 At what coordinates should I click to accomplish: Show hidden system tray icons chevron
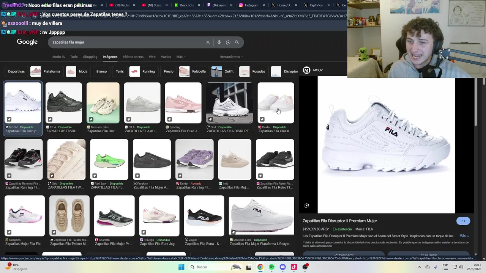click(419, 267)
